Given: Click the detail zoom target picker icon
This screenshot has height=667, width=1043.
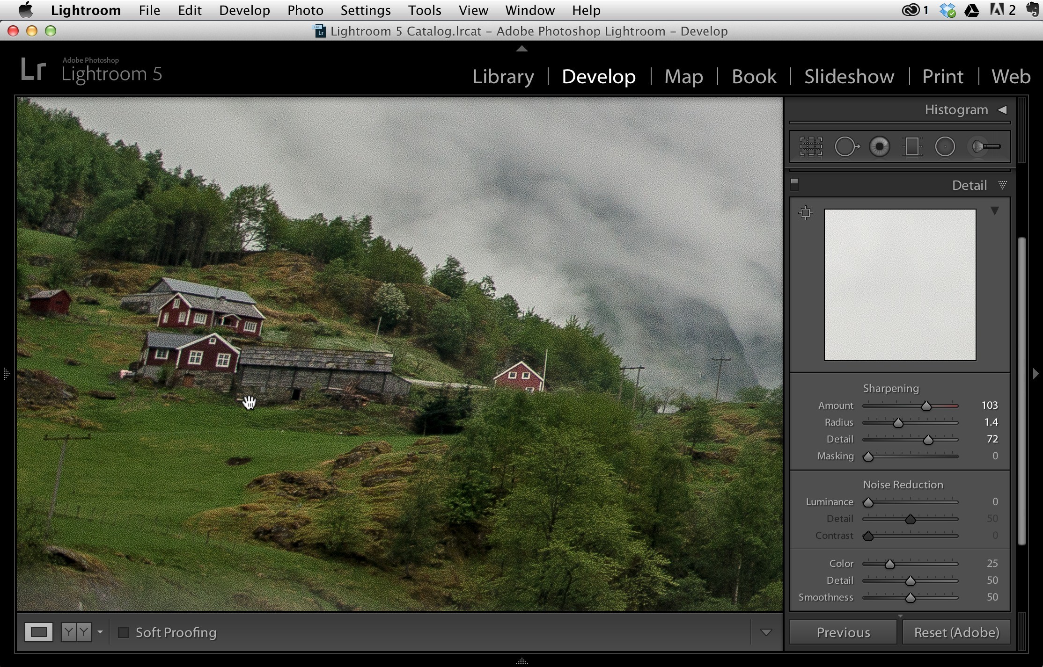Looking at the screenshot, I should (806, 213).
